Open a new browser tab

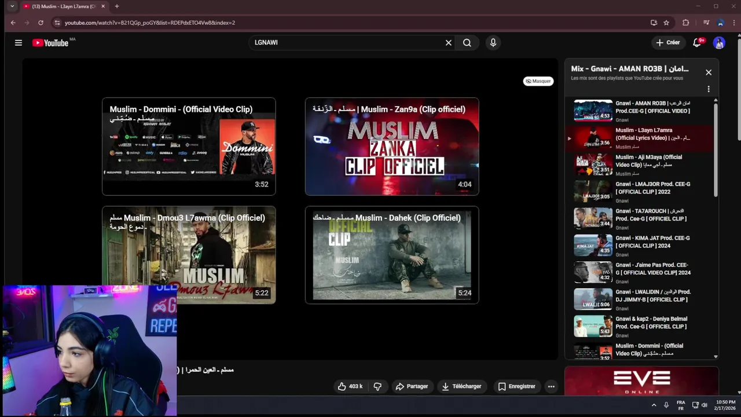(117, 6)
